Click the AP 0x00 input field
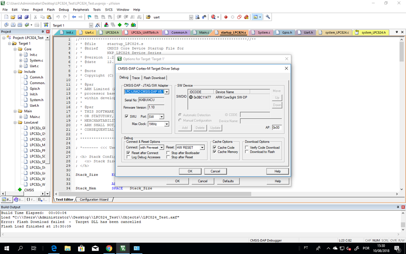This screenshot has width=406, height=254. [277, 127]
